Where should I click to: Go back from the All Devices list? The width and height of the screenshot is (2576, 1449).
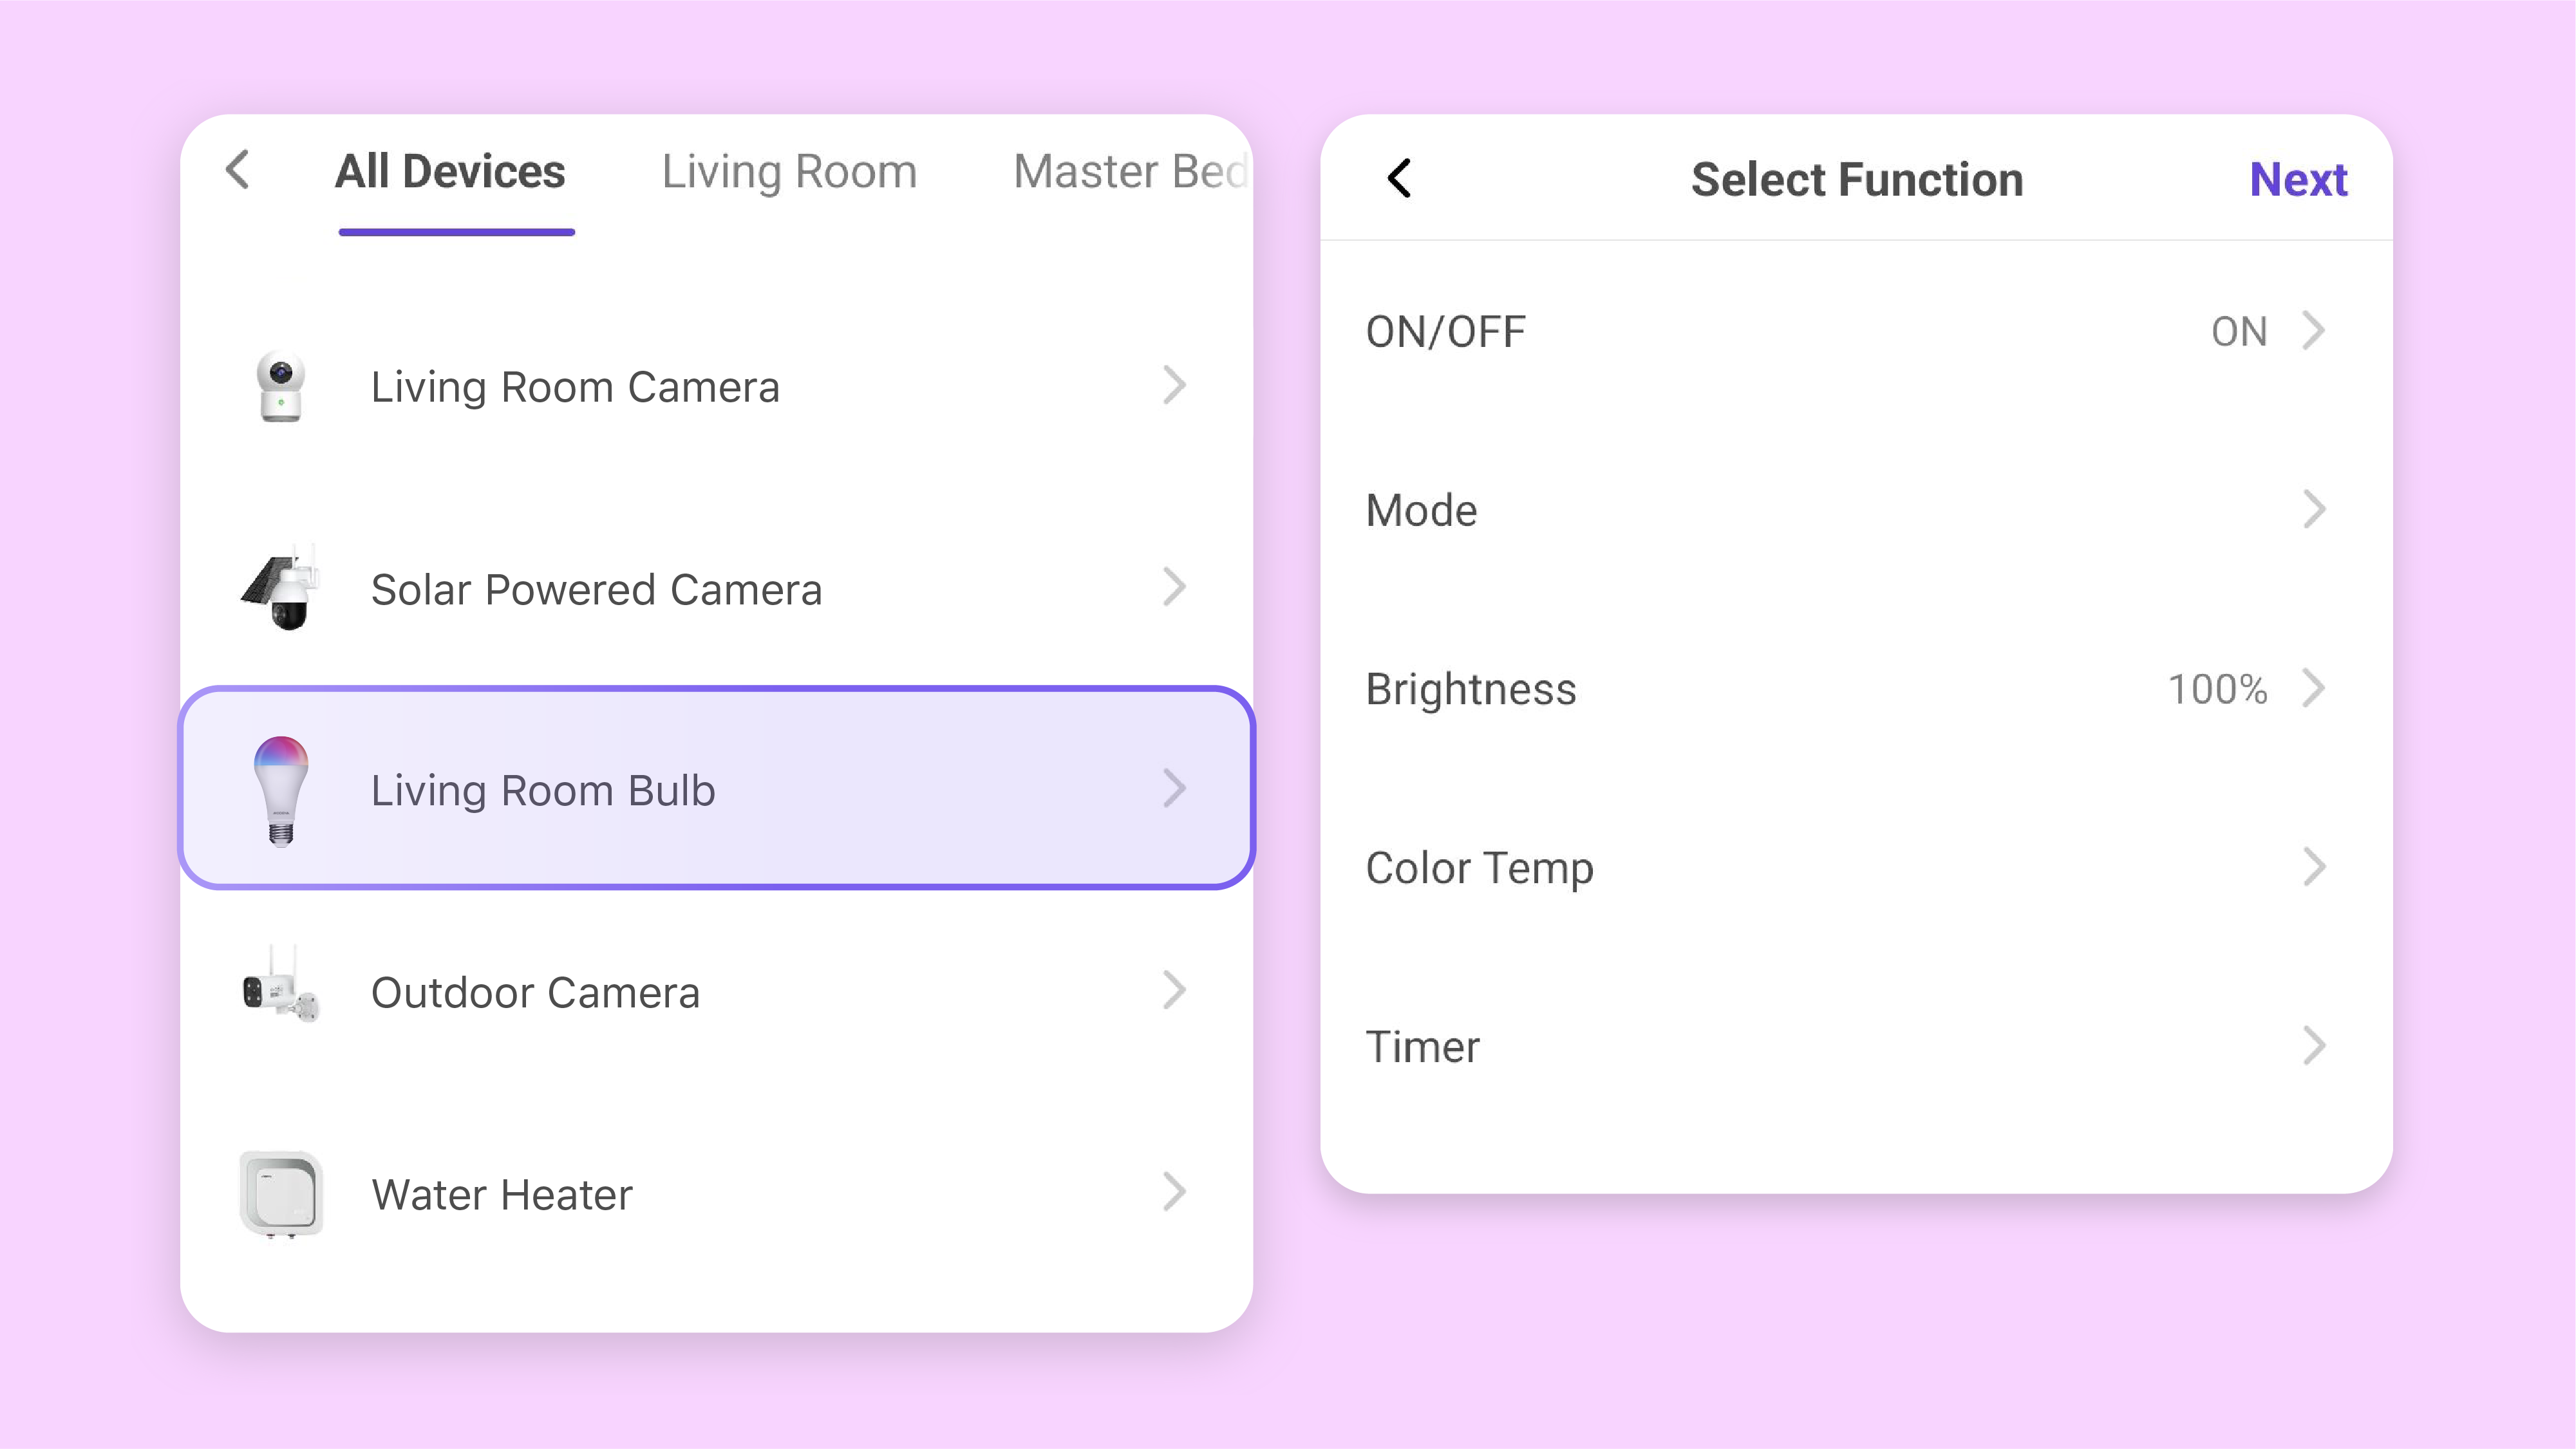[238, 171]
